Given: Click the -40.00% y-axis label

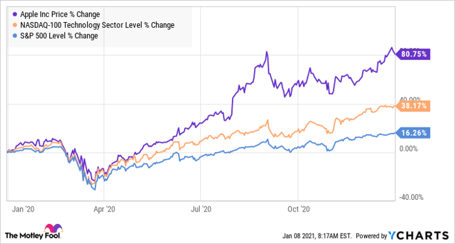Looking at the screenshot, I should pos(411,197).
